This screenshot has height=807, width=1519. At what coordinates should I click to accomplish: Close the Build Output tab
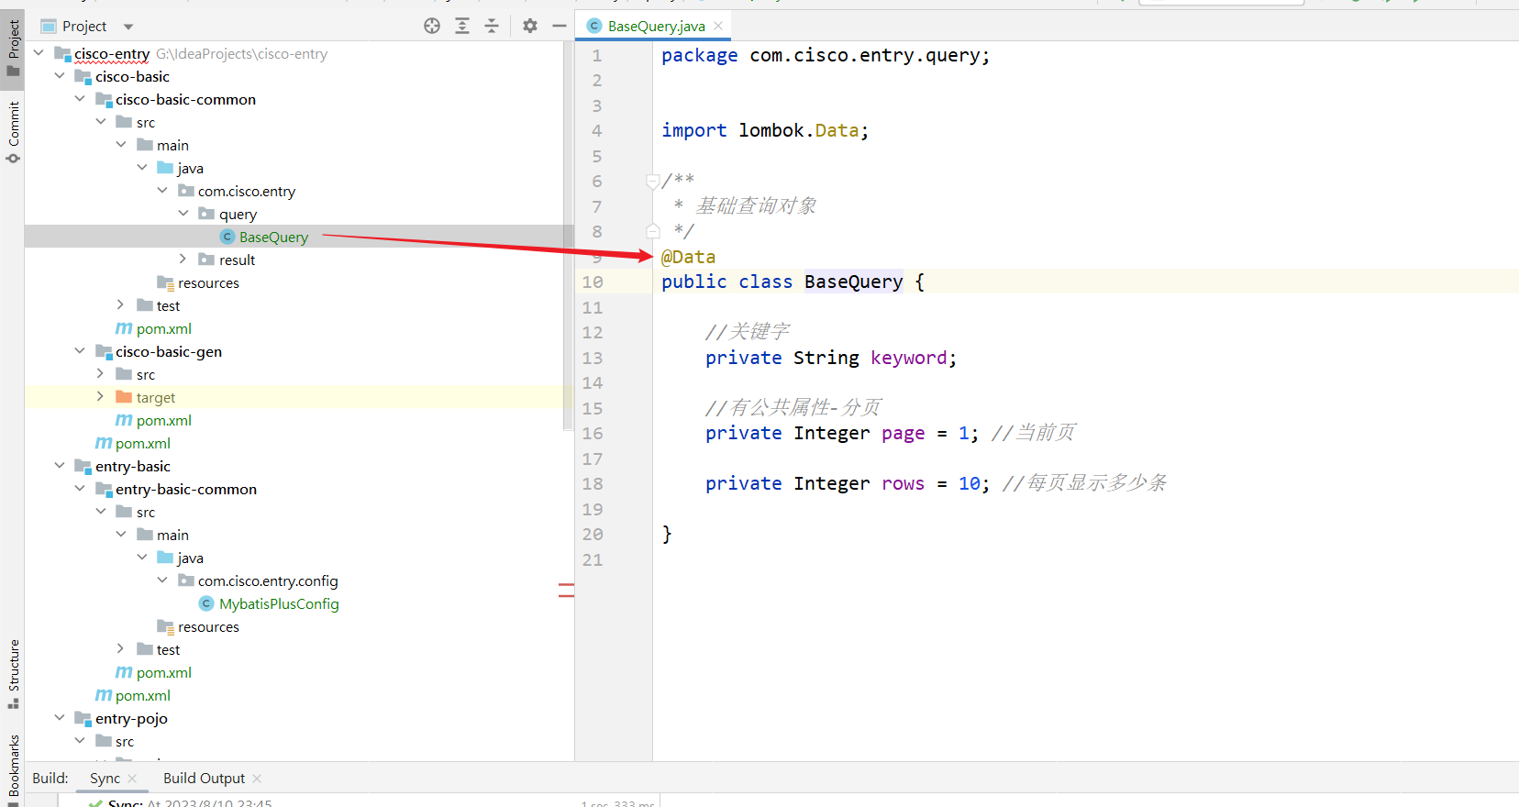[257, 778]
